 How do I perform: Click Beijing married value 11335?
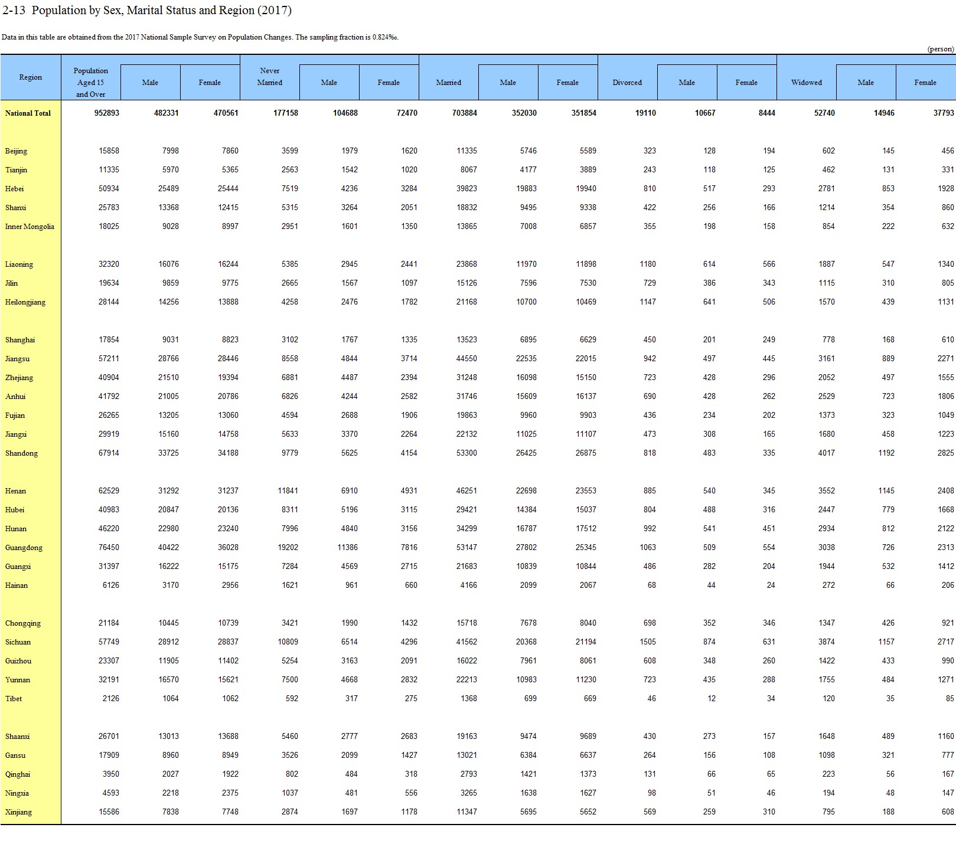tap(466, 151)
